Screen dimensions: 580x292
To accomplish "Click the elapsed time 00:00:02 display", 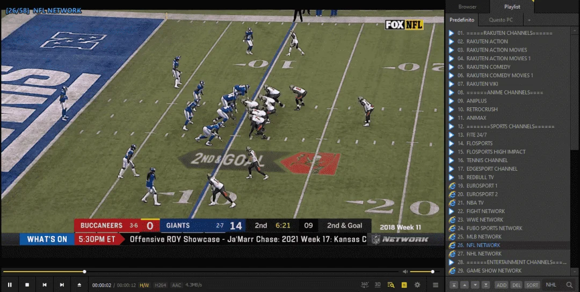I will click(x=102, y=285).
